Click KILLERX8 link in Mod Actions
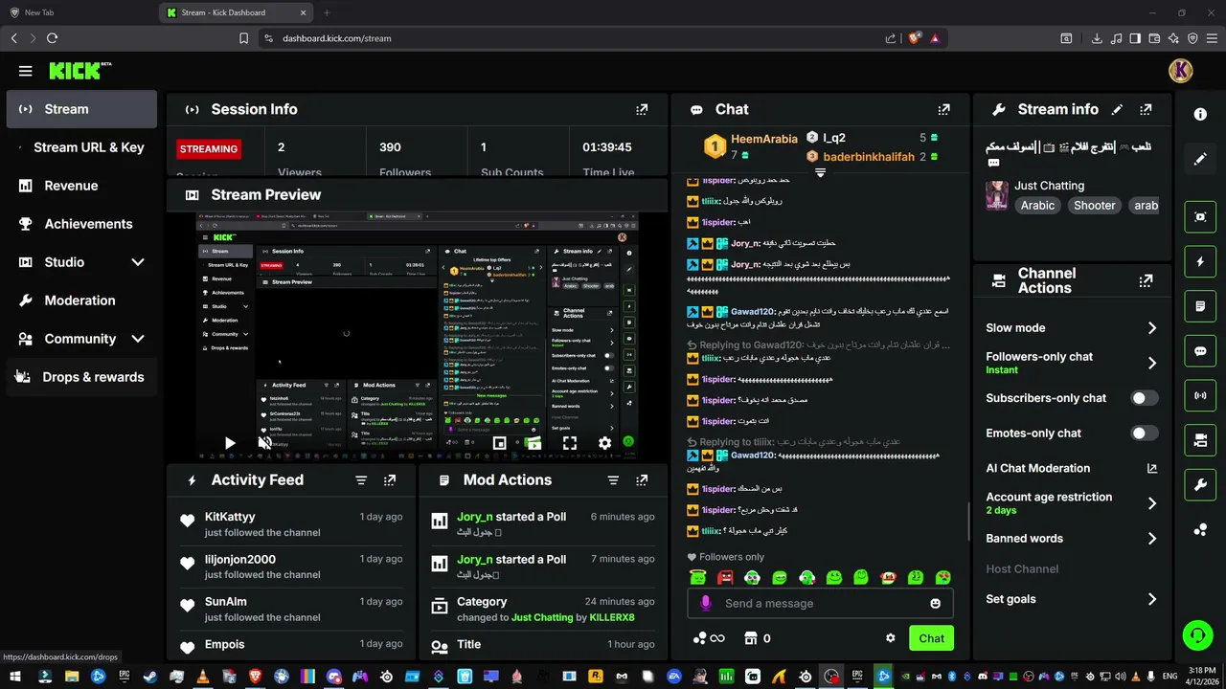The image size is (1226, 689). pyautogui.click(x=612, y=617)
